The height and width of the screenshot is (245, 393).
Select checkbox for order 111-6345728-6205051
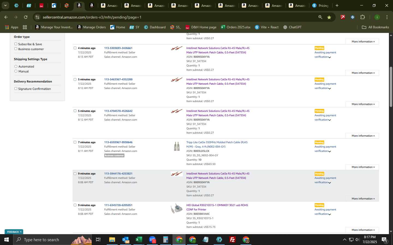75,205
